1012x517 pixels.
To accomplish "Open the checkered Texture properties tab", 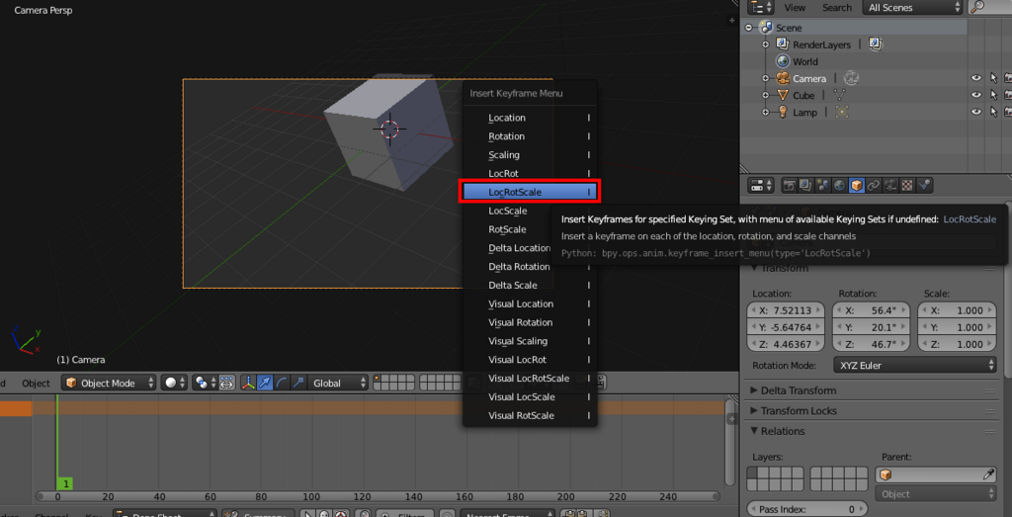I will click(907, 186).
